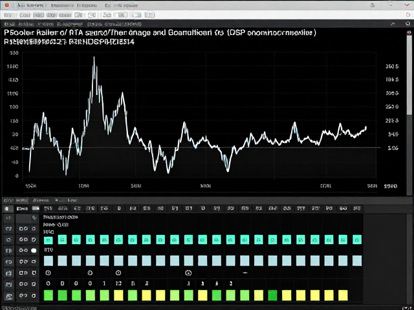The height and width of the screenshot is (310, 414).
Task: Click the chart's vertical scrollbar thumb
Action: [x=409, y=75]
